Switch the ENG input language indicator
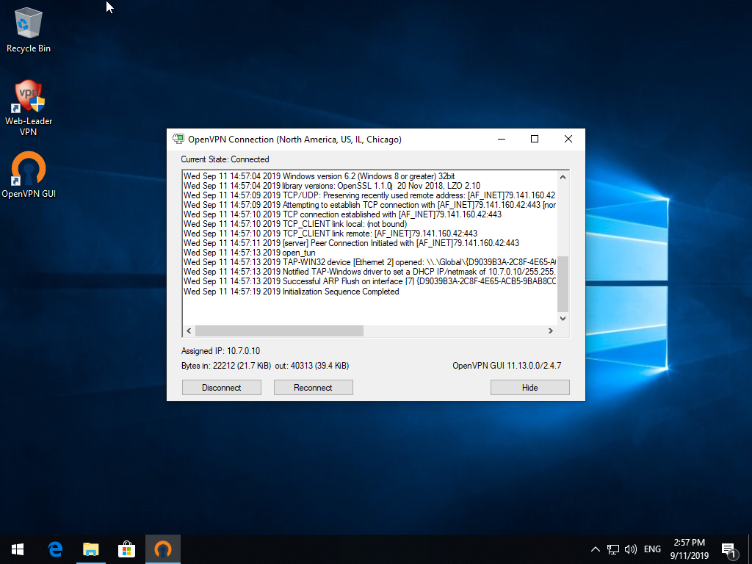The image size is (752, 564). point(652,549)
